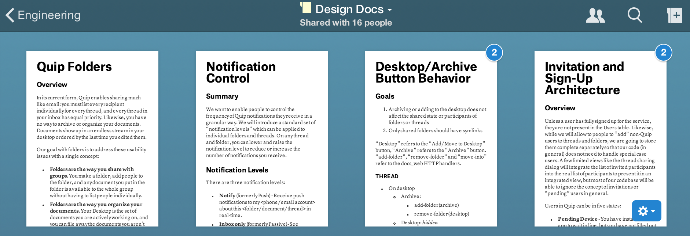Open the blue gear settings menu
690x236 pixels.
click(x=647, y=211)
